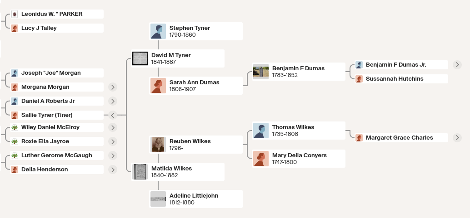Expand ancestors of Margaret Grace Charles

coord(457,138)
